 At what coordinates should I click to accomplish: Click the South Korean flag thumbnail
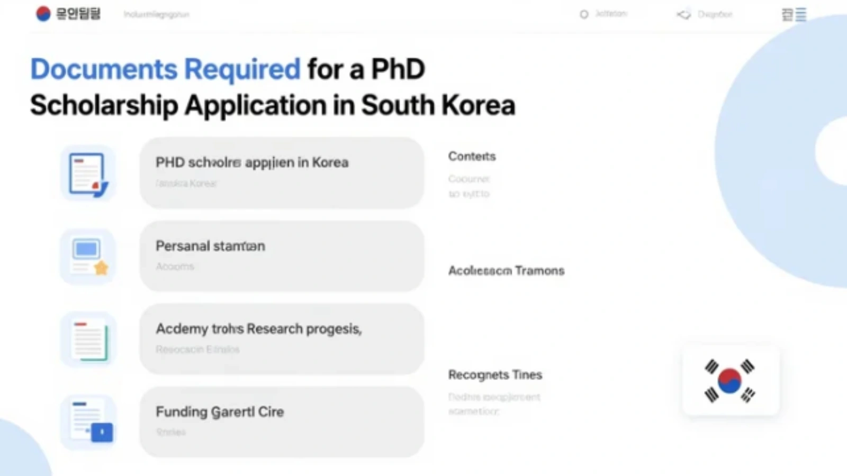pos(730,380)
